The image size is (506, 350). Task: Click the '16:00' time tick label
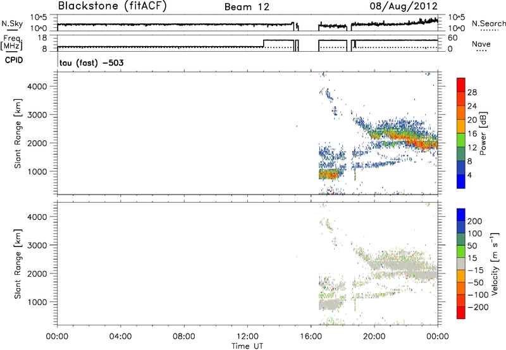311,337
